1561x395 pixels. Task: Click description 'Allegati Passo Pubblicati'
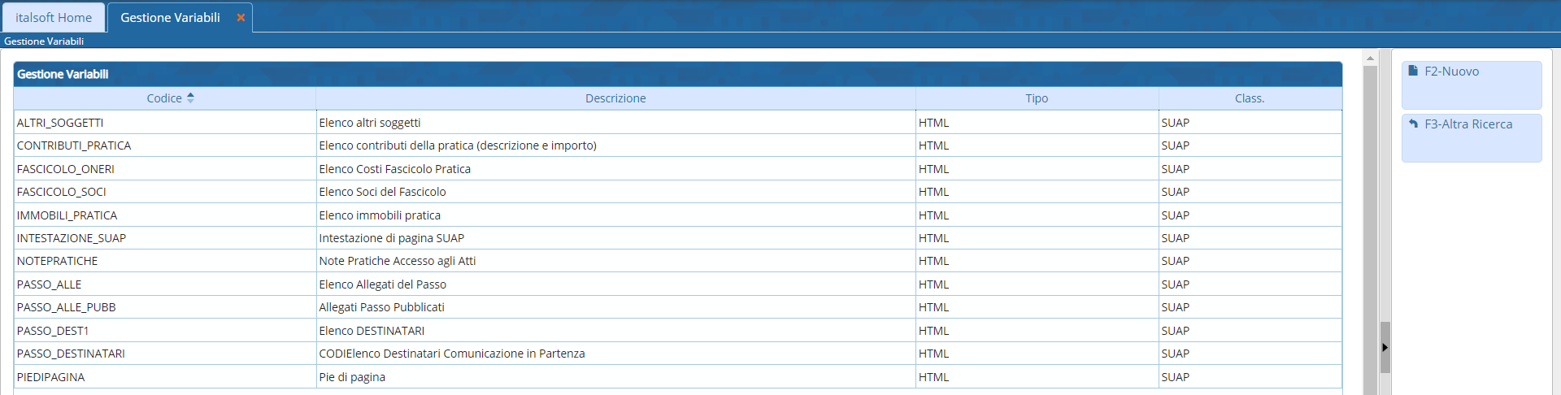coord(382,307)
